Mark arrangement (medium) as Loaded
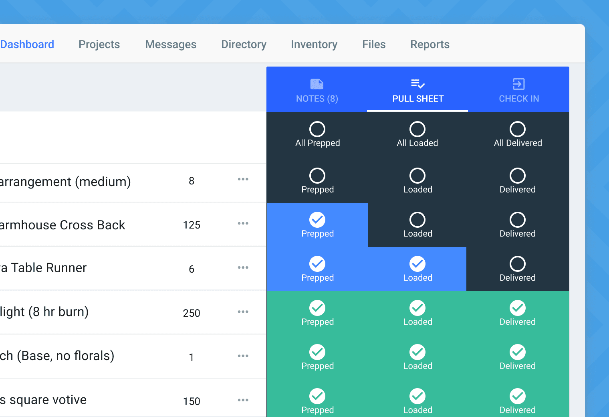The image size is (609, 417). click(417, 176)
